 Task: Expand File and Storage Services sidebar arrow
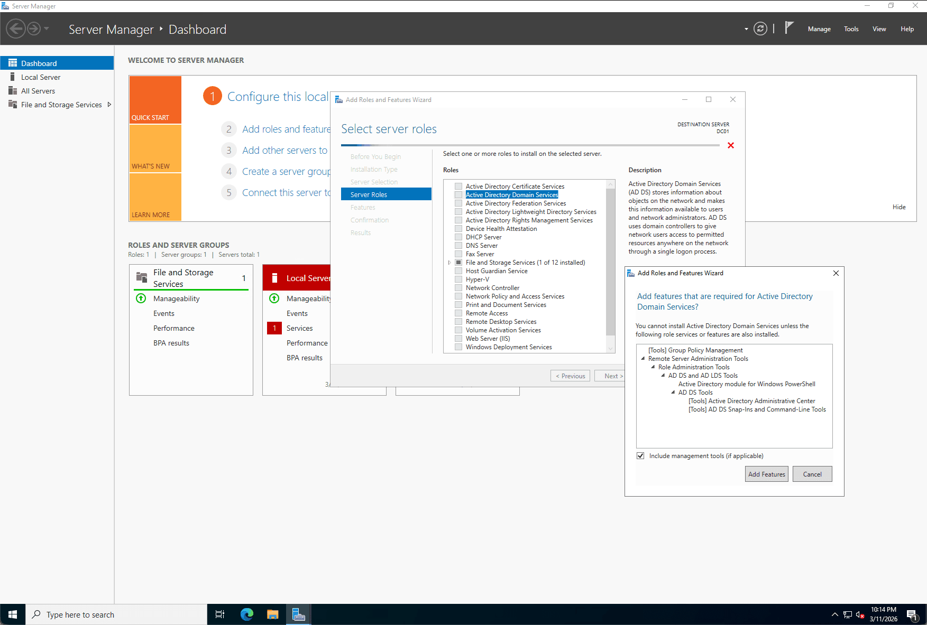click(x=109, y=104)
